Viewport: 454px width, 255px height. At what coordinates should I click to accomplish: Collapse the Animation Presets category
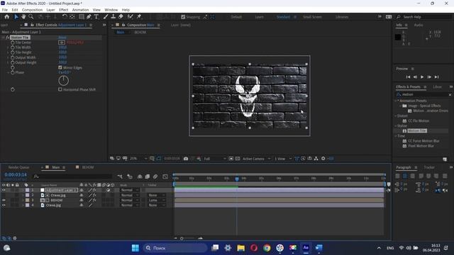coord(396,101)
